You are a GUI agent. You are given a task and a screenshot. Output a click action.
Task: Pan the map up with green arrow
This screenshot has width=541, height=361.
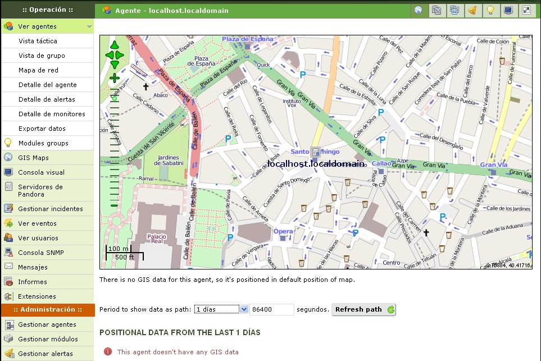[115, 45]
